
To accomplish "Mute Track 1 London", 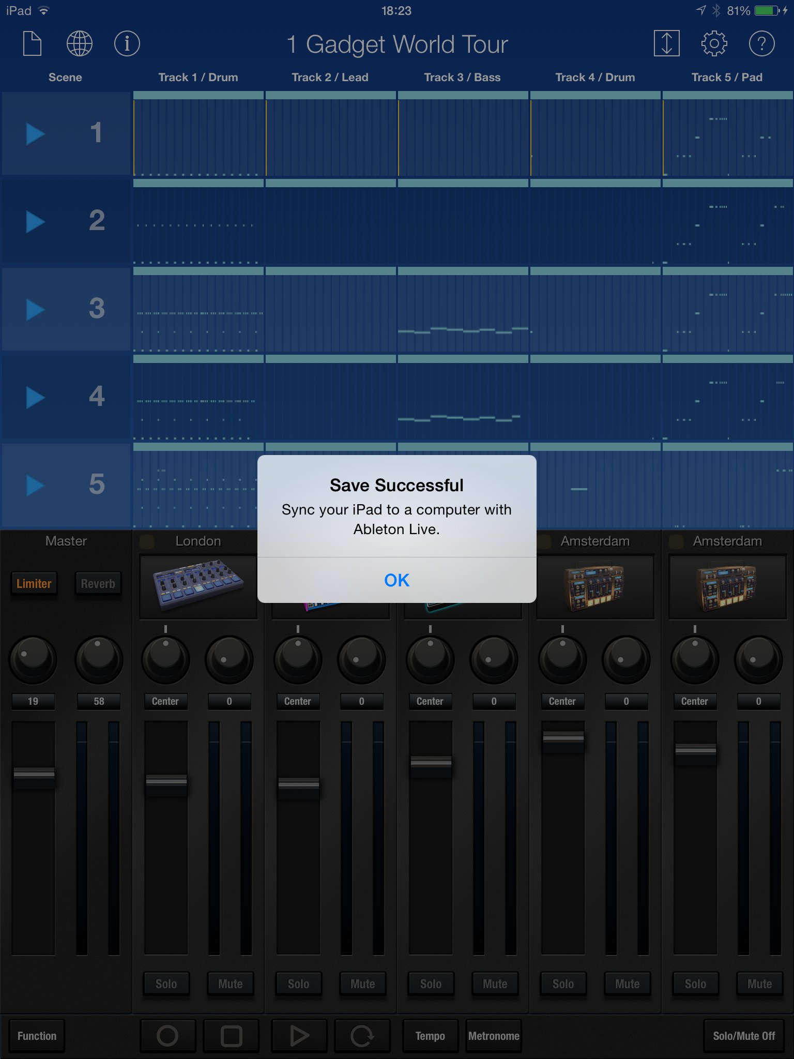I will (230, 984).
